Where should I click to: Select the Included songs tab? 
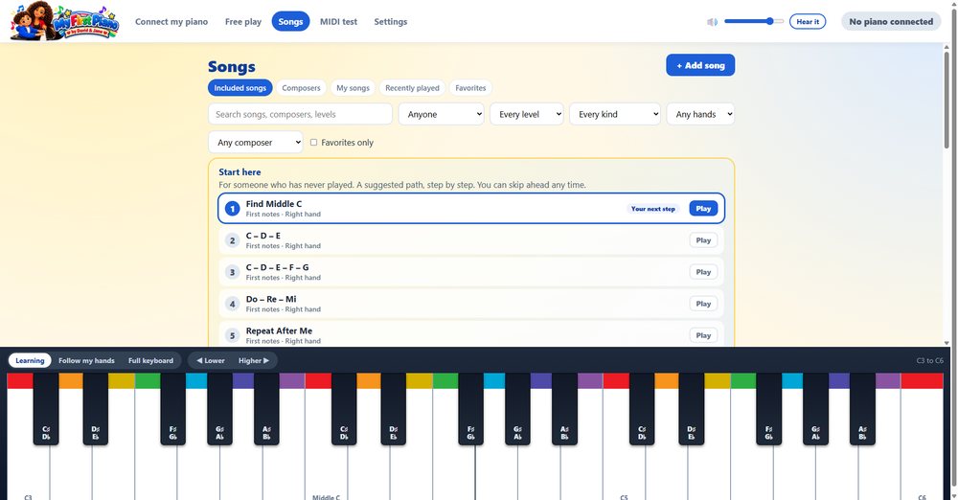pyautogui.click(x=240, y=88)
